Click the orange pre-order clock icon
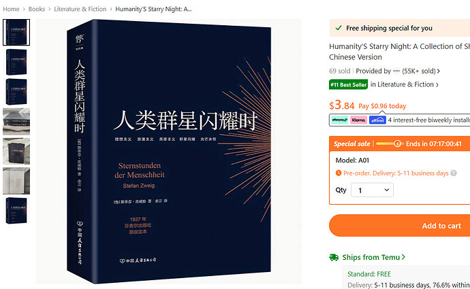Screen dimensions: 470x289 (339, 173)
